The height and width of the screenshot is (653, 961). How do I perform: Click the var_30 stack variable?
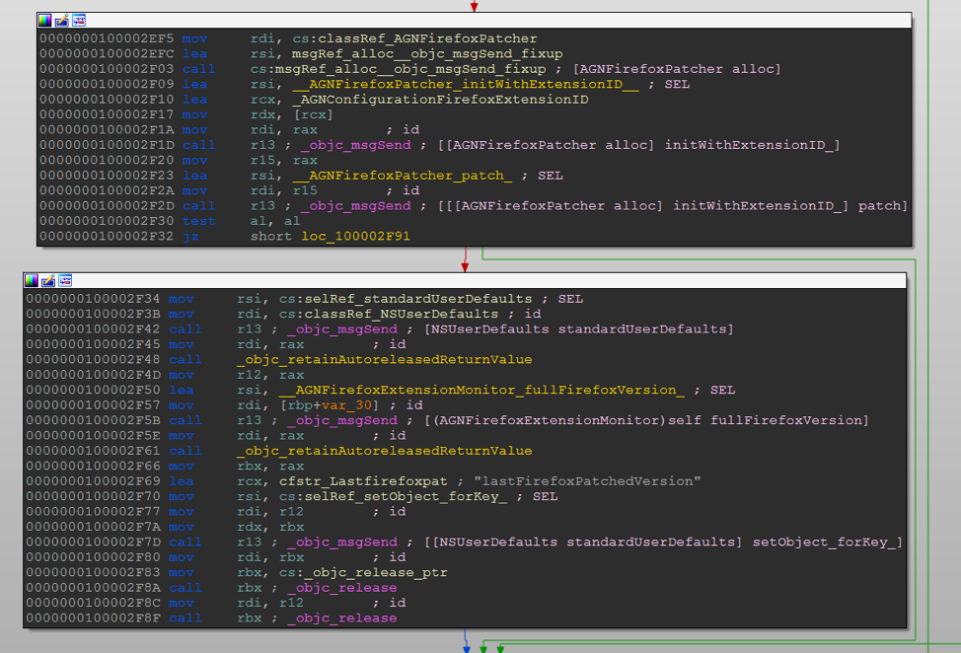click(x=346, y=405)
